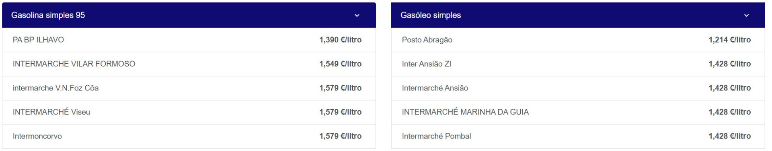The height and width of the screenshot is (151, 772).
Task: Click Intermarché Pombal's 1,428 €/litro price
Action: click(729, 136)
